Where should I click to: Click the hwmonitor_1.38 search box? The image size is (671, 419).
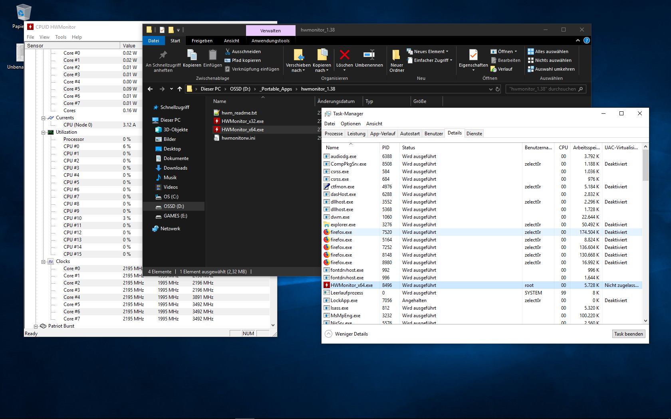point(546,89)
